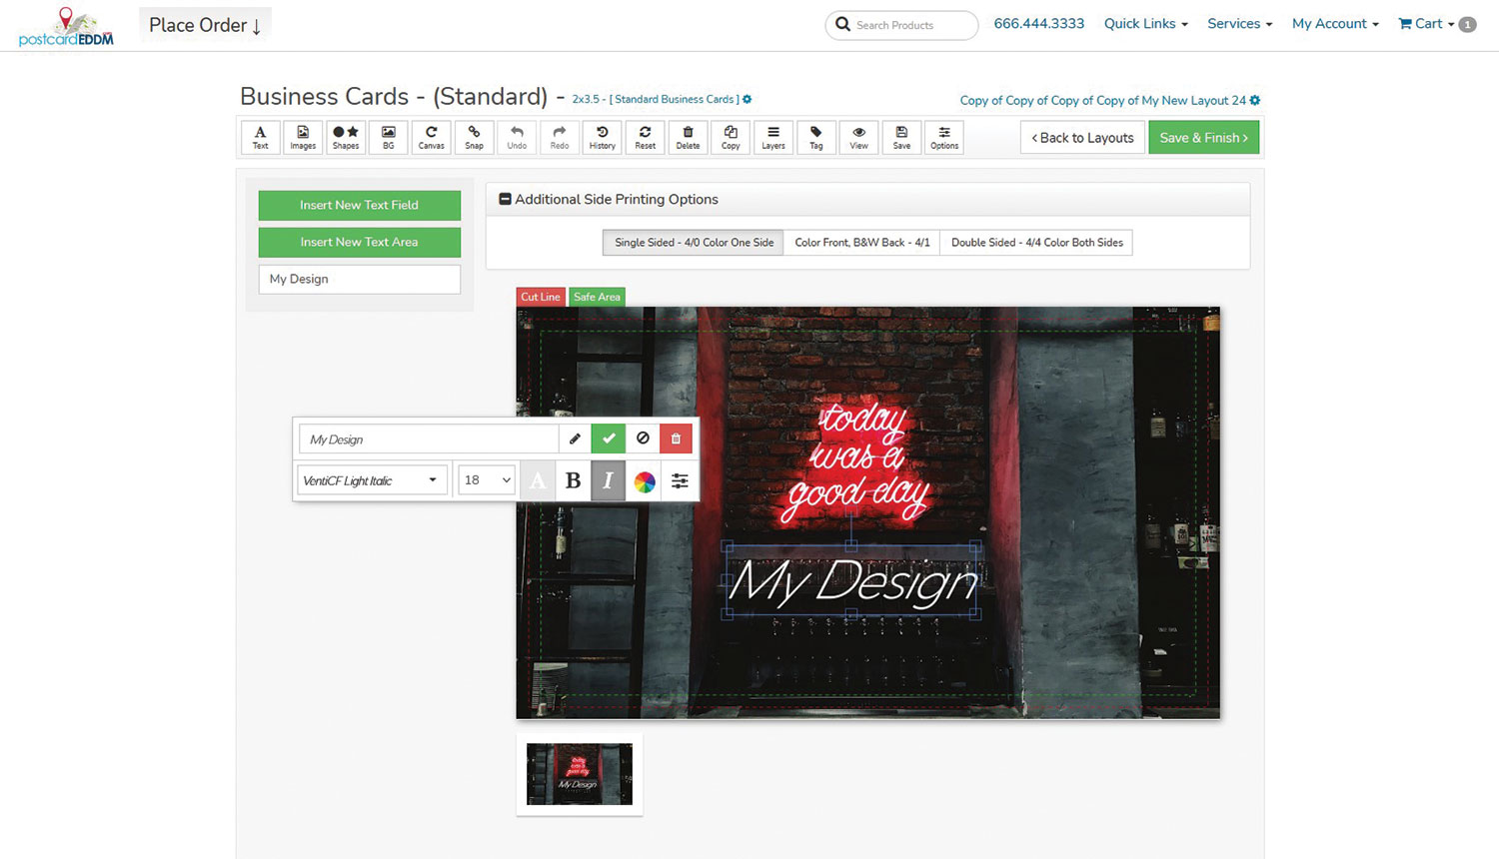The height and width of the screenshot is (859, 1499).
Task: Select the business card preview thumbnail
Action: click(x=579, y=775)
